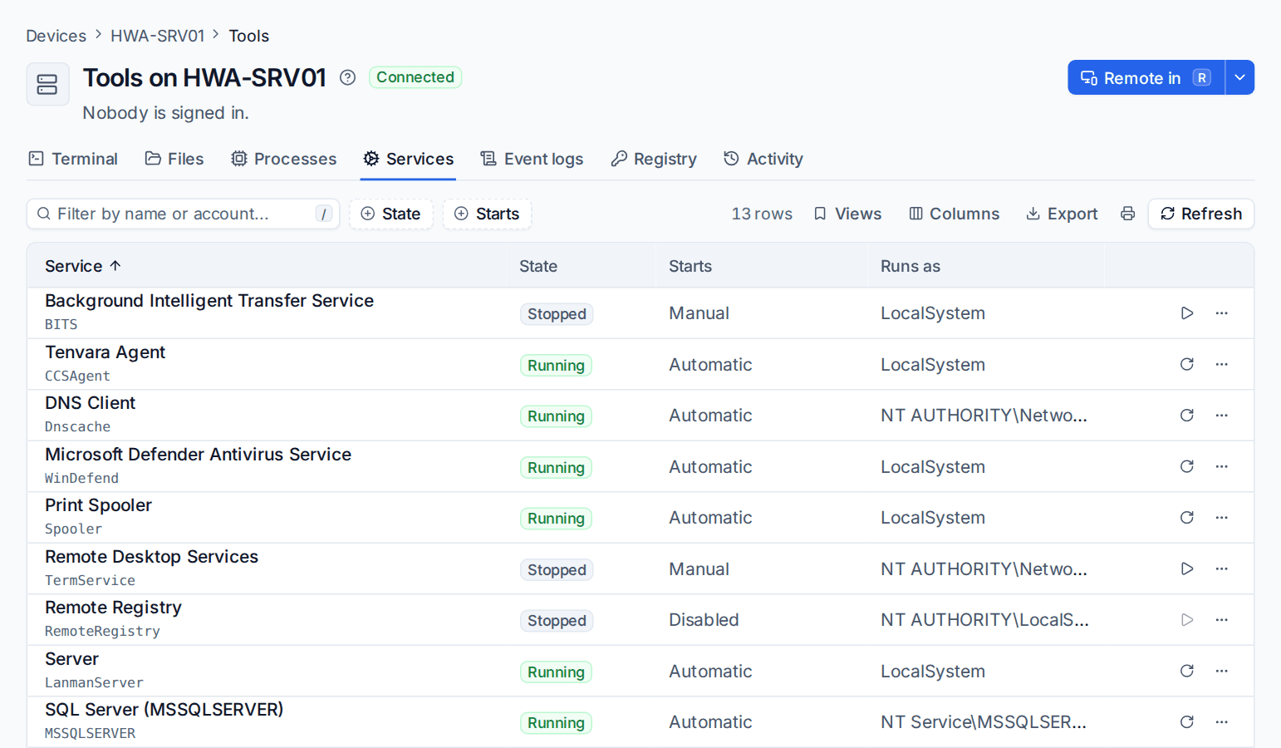Open more actions for Tenvara Agent

(1221, 364)
